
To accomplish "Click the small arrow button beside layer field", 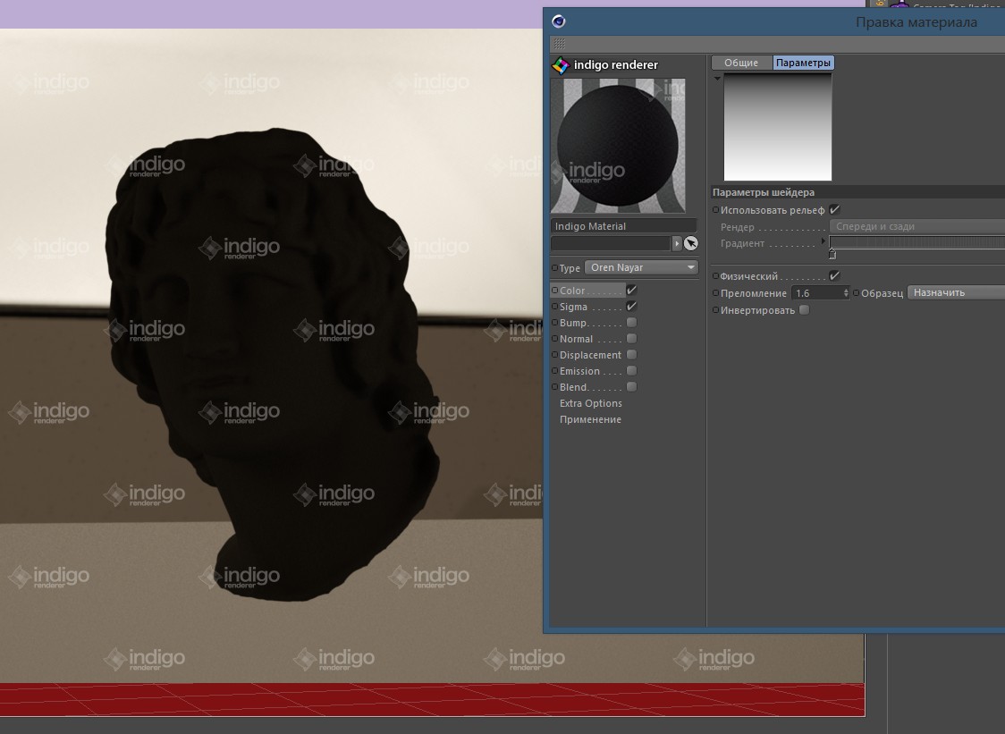I will 677,243.
